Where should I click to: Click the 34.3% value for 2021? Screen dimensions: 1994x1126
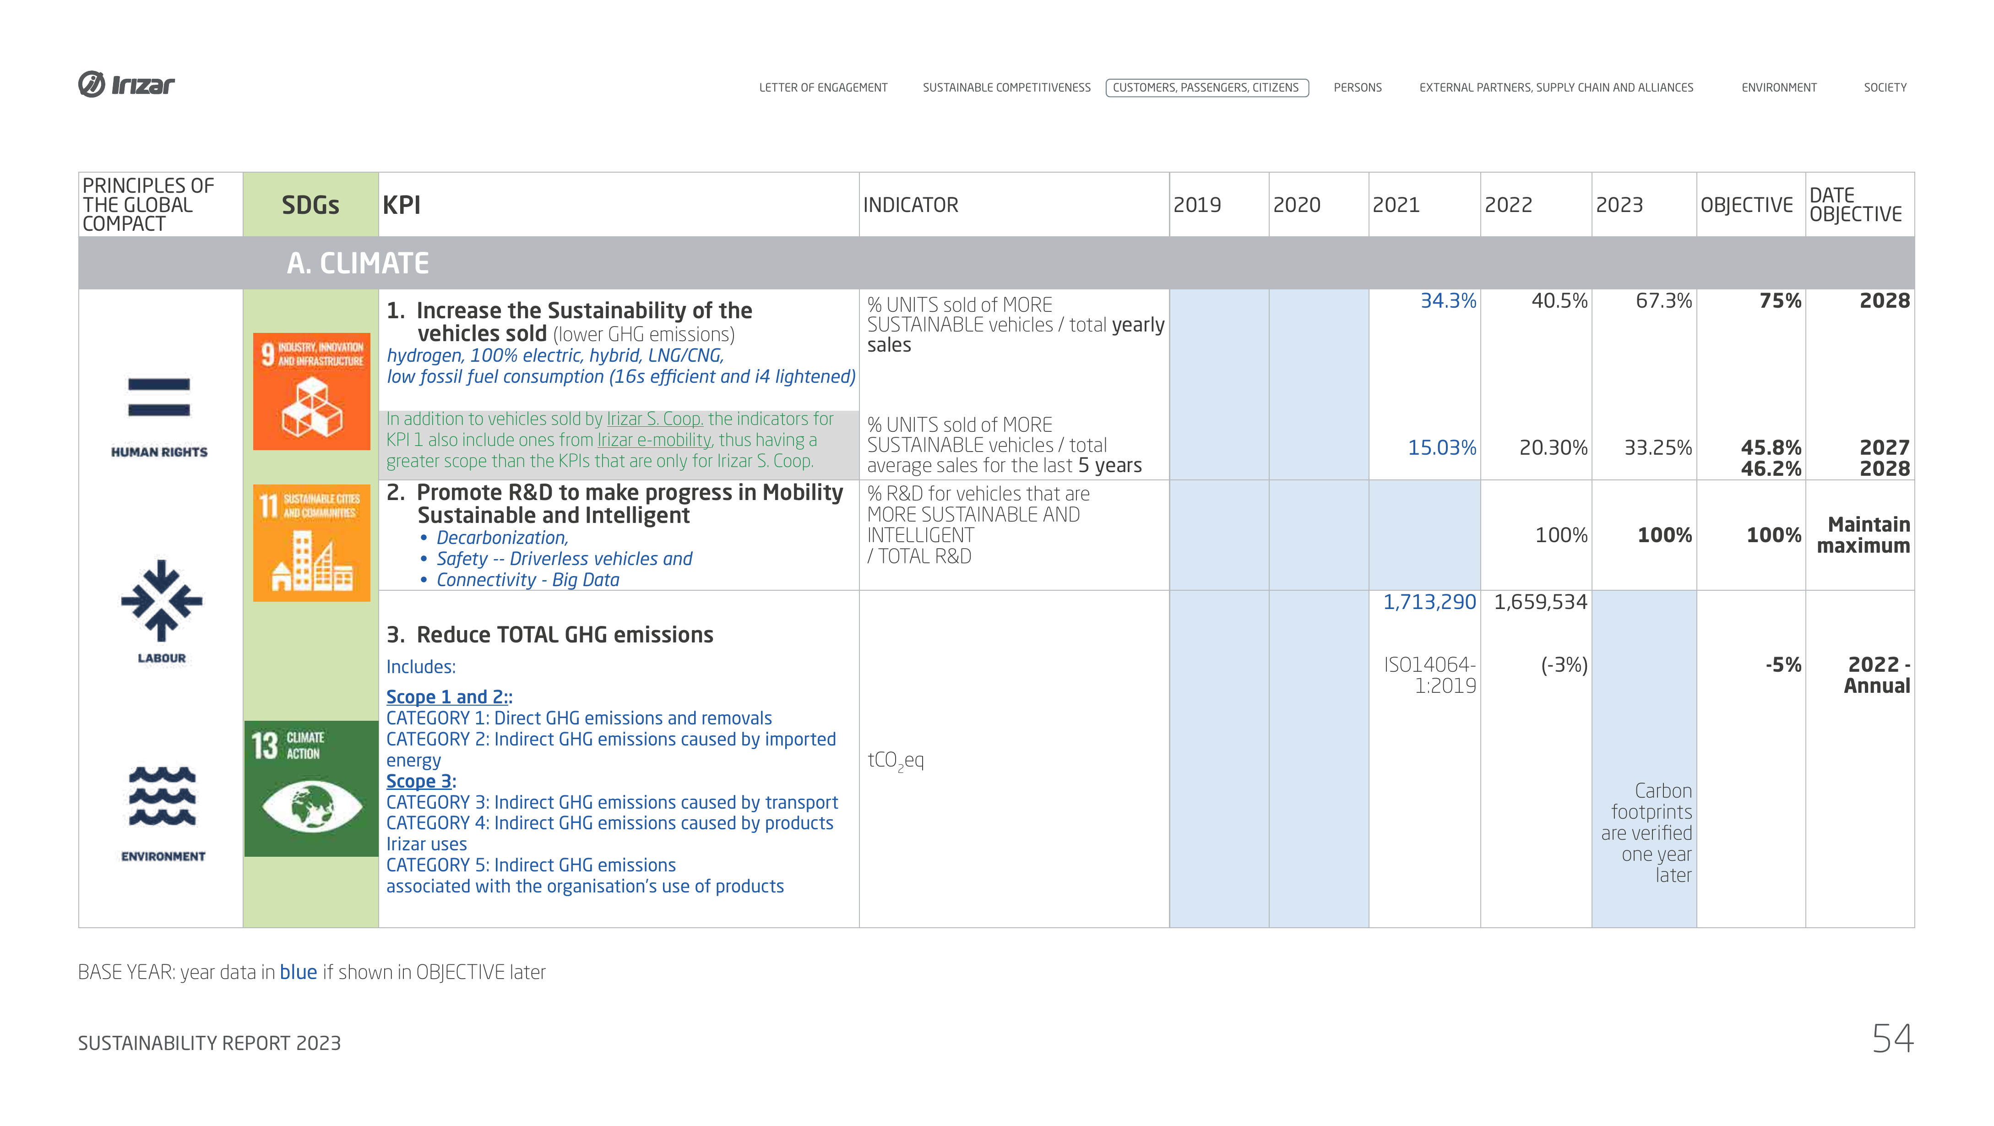tap(1447, 300)
